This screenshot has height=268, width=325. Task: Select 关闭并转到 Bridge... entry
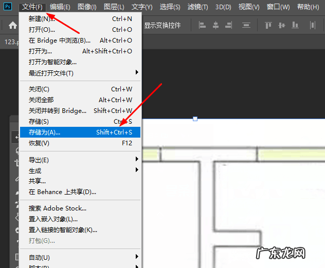(x=80, y=111)
